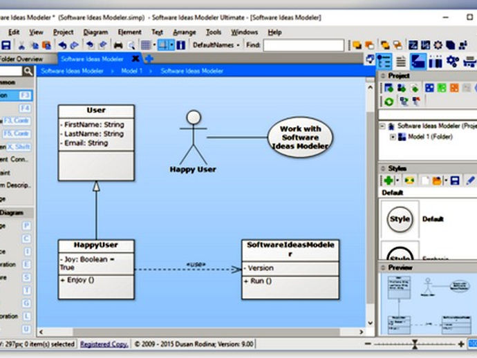Open the Edit menu

click(x=14, y=32)
